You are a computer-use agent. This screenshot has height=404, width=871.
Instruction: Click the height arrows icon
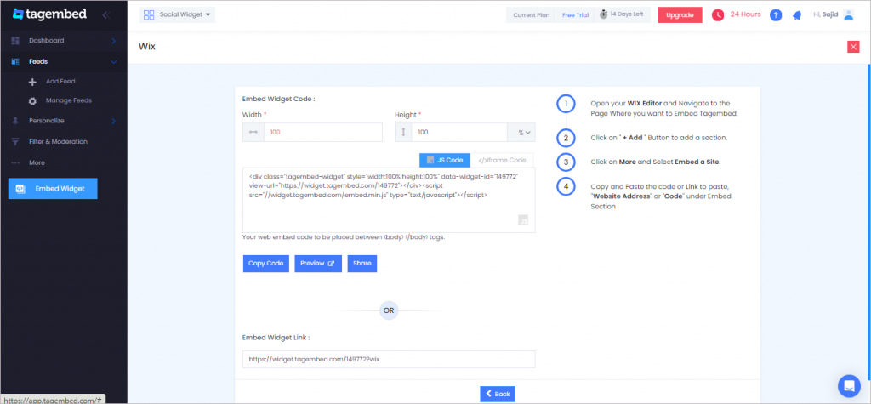403,133
